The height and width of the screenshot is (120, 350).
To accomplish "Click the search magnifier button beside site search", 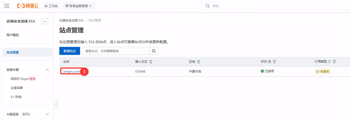I will click(154, 51).
